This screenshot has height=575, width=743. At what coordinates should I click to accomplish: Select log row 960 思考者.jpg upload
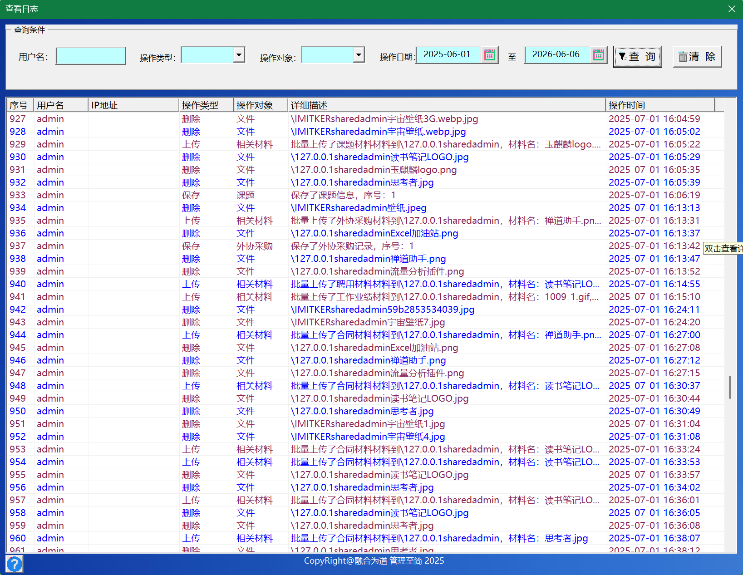click(365, 538)
